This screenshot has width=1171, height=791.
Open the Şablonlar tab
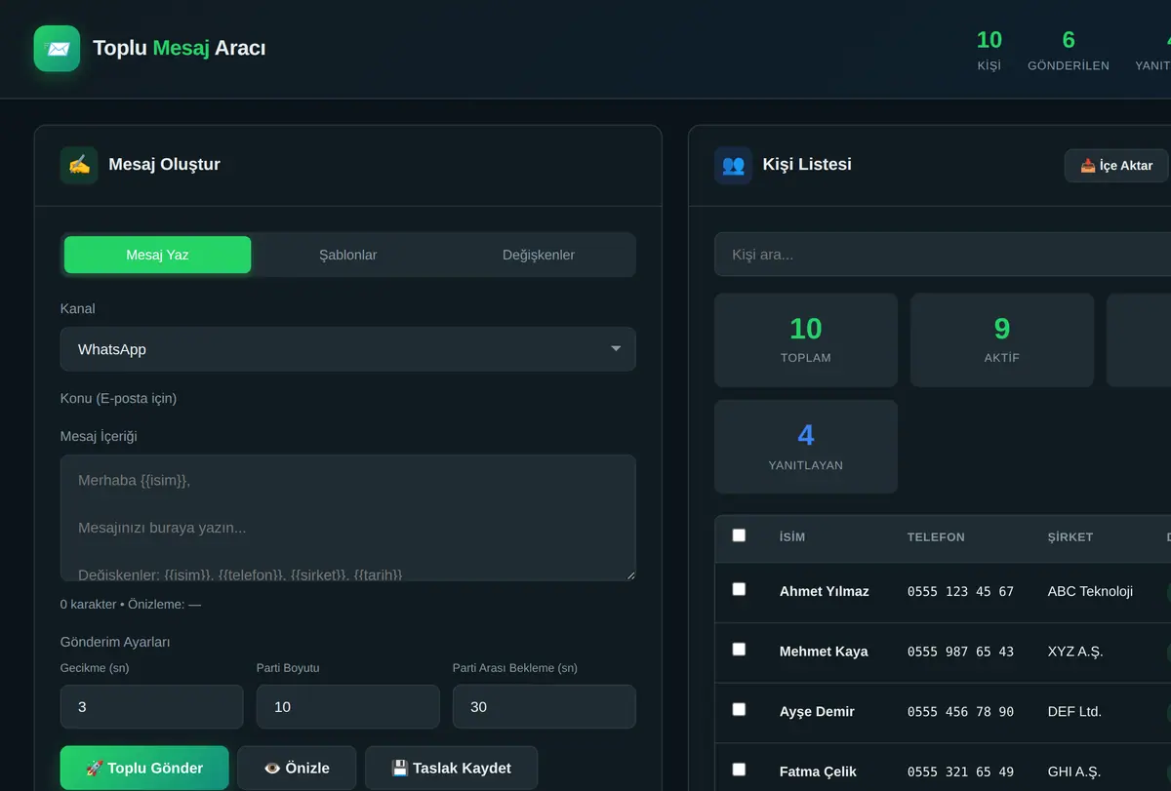[x=347, y=255]
